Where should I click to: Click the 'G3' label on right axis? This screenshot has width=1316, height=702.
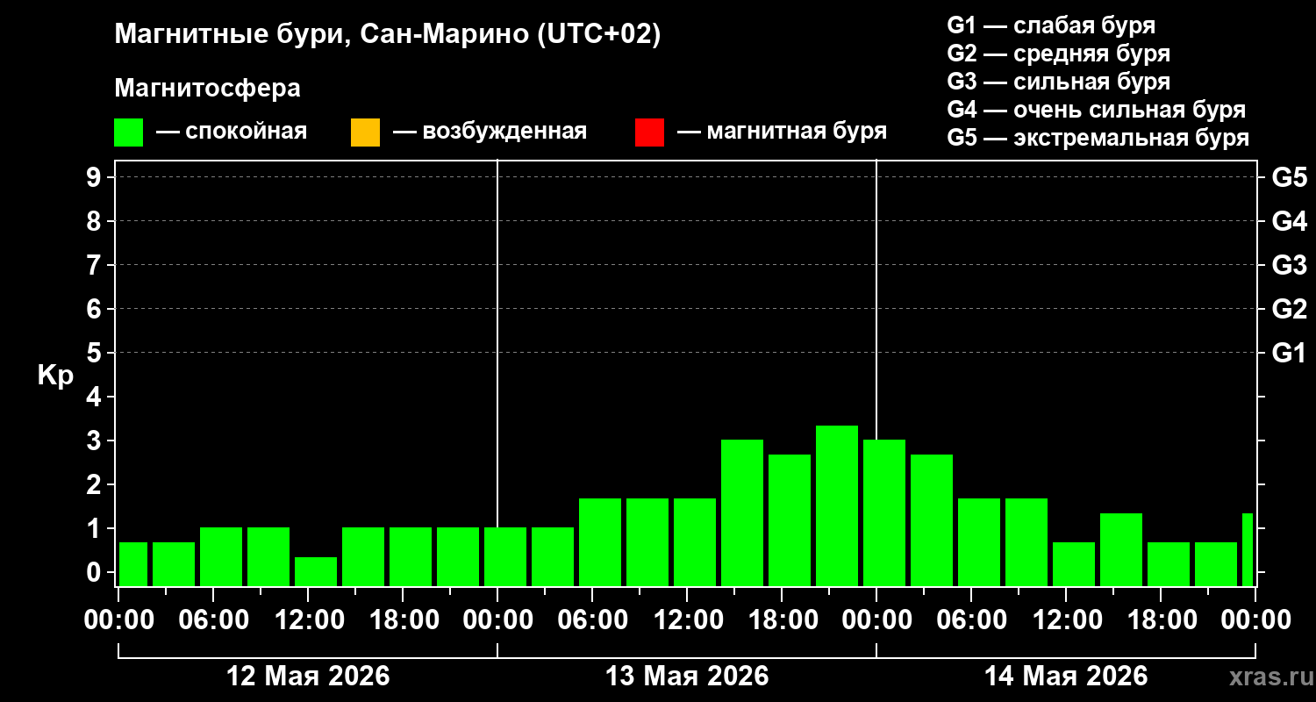click(1289, 265)
